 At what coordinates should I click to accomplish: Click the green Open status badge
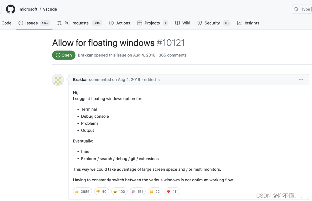coord(64,55)
